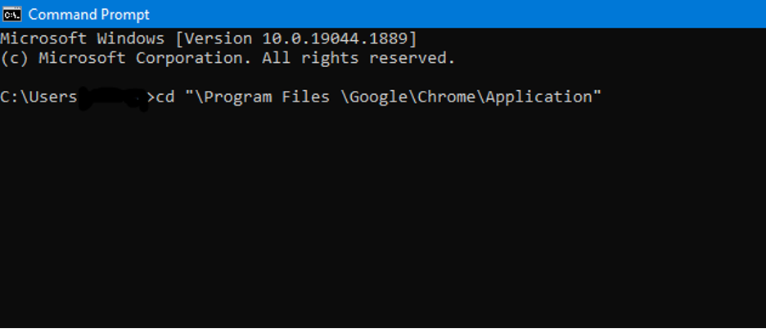Click Google in the typed path

pos(379,97)
